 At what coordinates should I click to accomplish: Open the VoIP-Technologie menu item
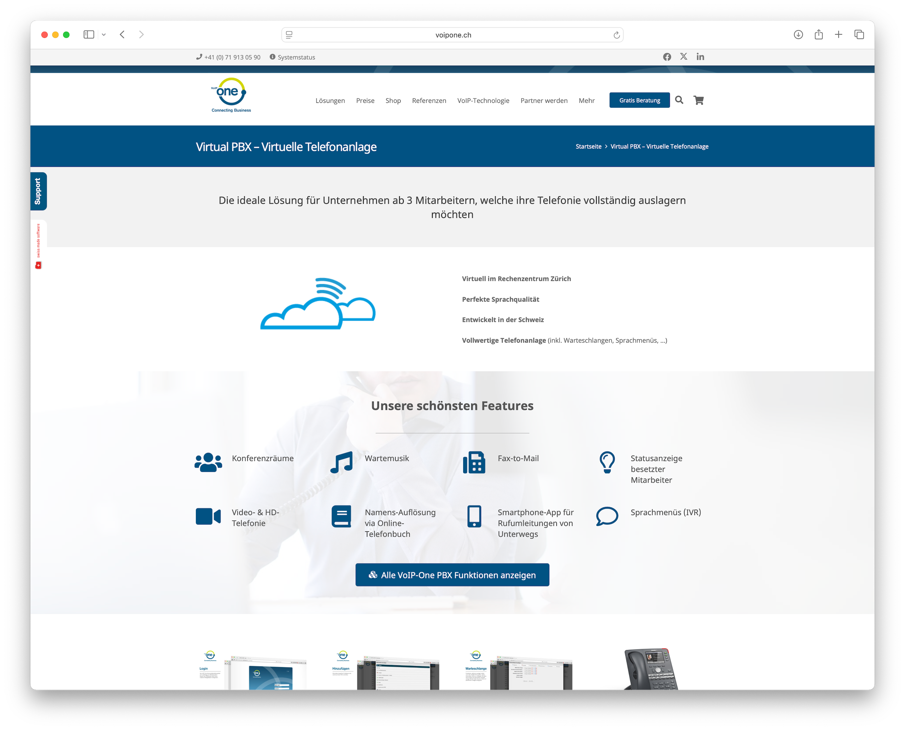[483, 100]
